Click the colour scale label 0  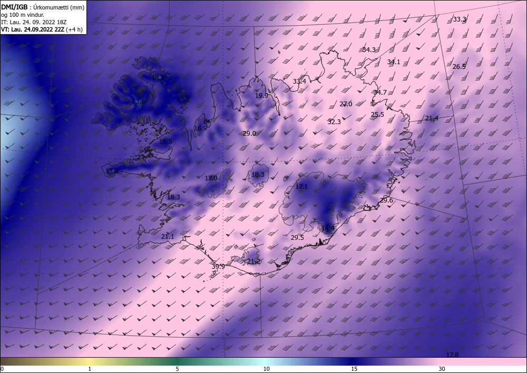(2, 369)
